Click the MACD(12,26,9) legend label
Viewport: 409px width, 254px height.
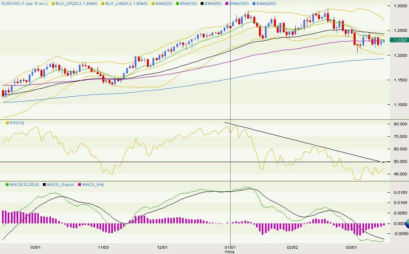(x=24, y=185)
